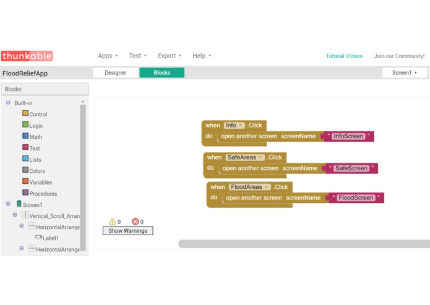Click the FloodScreen text block

pyautogui.click(x=356, y=198)
